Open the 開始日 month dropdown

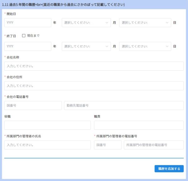click(x=86, y=23)
